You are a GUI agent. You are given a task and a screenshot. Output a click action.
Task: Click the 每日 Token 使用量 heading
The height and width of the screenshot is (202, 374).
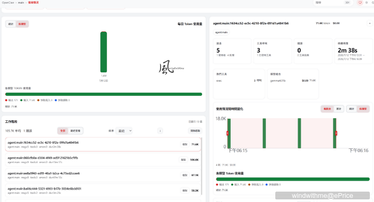(190, 24)
